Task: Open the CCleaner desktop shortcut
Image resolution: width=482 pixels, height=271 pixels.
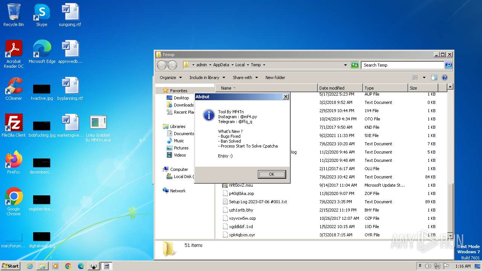Action: [14, 88]
